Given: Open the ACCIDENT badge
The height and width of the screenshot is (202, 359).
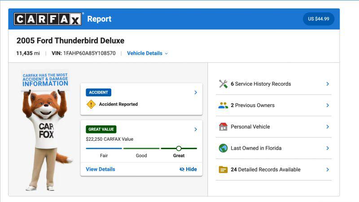Looking at the screenshot, I should click(x=98, y=92).
